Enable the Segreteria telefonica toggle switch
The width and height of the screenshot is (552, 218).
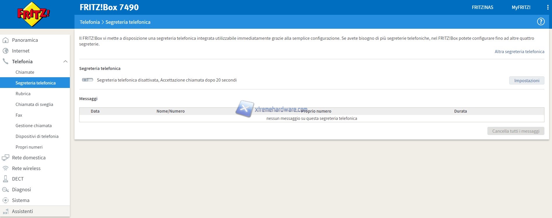point(87,80)
